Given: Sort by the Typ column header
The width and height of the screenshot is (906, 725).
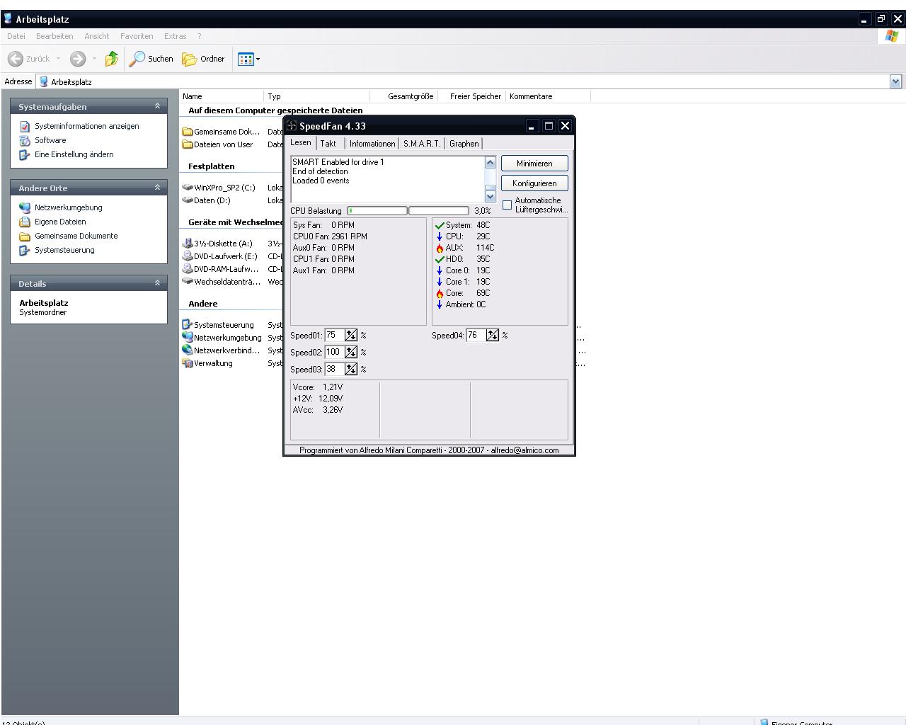Looking at the screenshot, I should pos(317,96).
